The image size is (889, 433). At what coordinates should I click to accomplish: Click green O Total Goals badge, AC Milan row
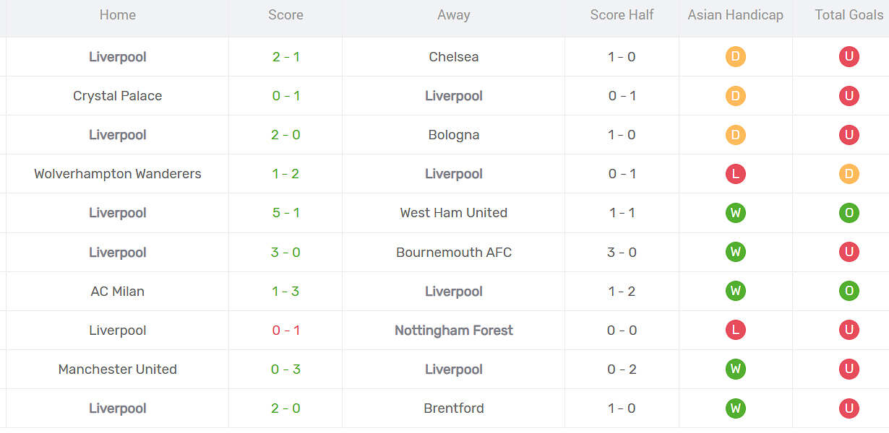(x=849, y=291)
